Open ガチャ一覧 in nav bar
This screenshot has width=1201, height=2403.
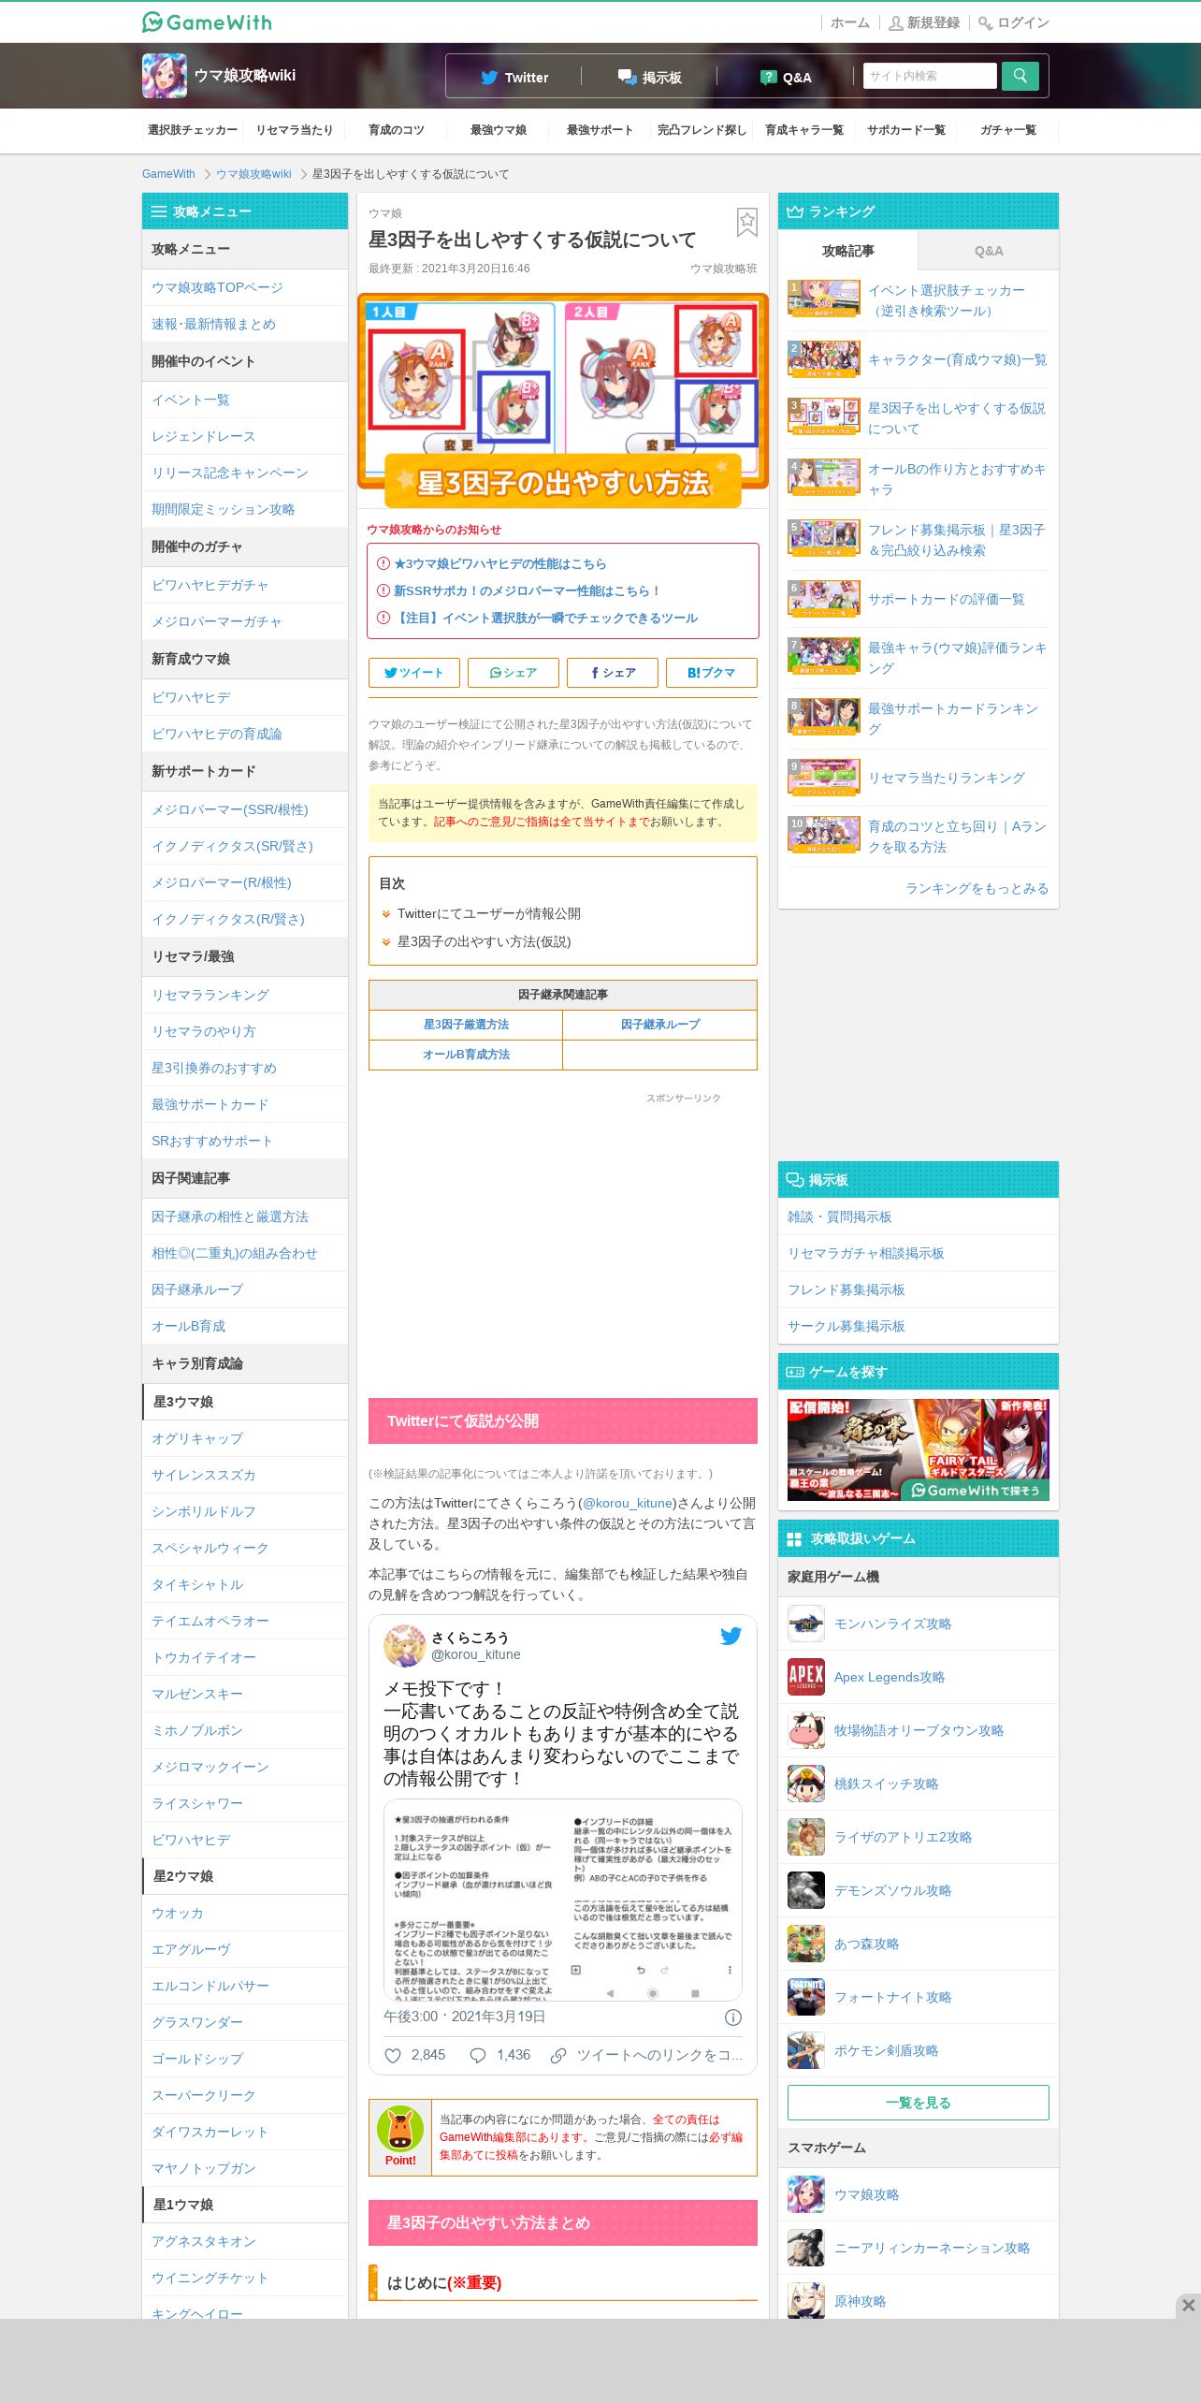pyautogui.click(x=1008, y=130)
